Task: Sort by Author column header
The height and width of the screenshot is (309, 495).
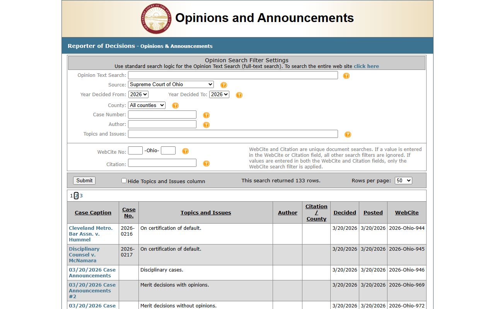Action: (x=288, y=212)
